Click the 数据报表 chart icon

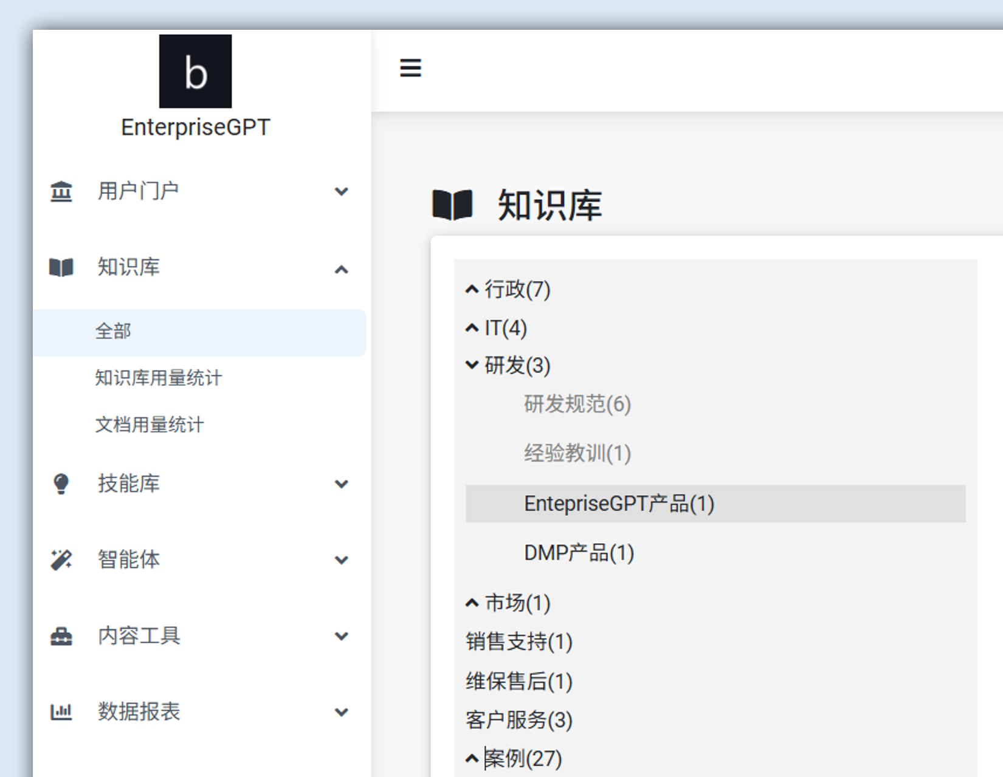click(x=61, y=711)
